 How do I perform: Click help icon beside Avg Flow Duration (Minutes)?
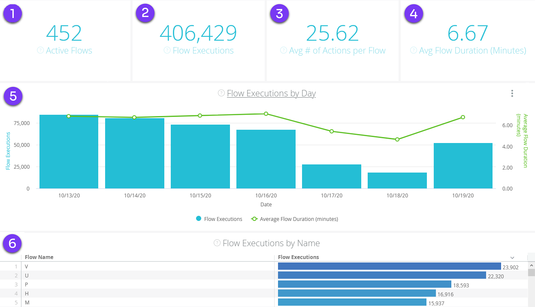pos(413,51)
